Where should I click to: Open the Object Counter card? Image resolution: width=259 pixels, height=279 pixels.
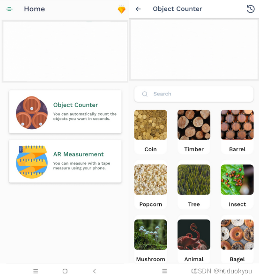coord(65,112)
